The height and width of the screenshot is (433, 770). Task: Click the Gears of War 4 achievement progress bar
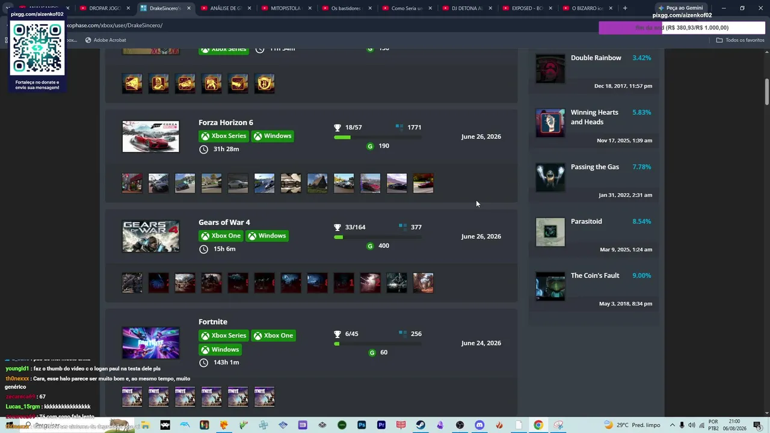tap(377, 237)
